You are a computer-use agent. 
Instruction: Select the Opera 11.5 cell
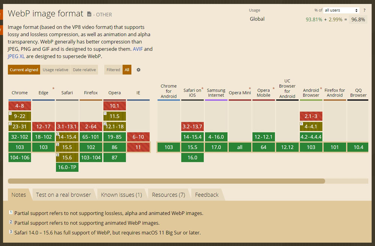(114, 116)
